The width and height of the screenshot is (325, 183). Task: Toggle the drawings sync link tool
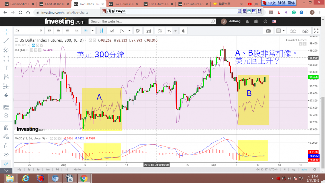pyautogui.click(x=6, y=163)
